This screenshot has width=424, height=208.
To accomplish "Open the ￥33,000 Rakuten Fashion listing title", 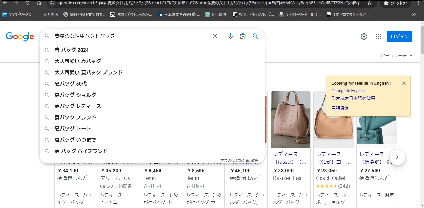I will (290, 158).
